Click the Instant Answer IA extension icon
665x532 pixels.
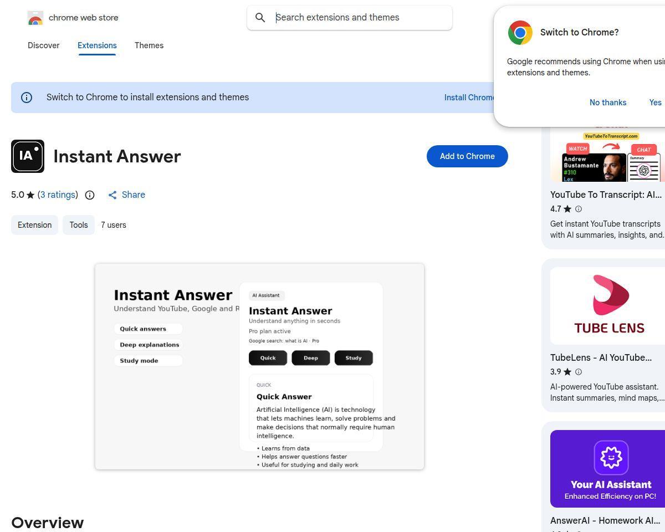[28, 156]
